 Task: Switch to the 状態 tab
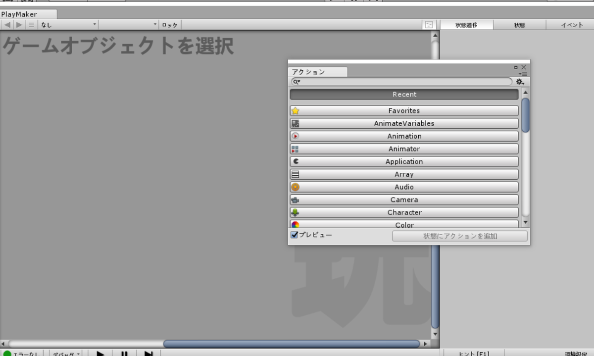point(519,25)
